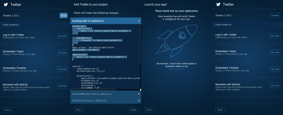
Task: Click Back next to the Apply button
Action: click(x=78, y=110)
